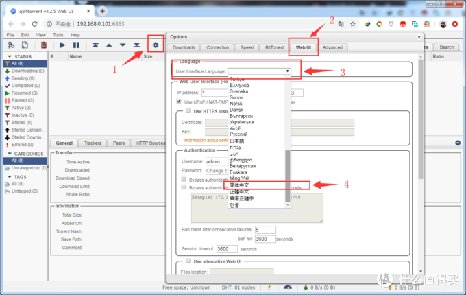Screen dimensions: 466x295
Task: Open the File menu
Action: click(10, 35)
